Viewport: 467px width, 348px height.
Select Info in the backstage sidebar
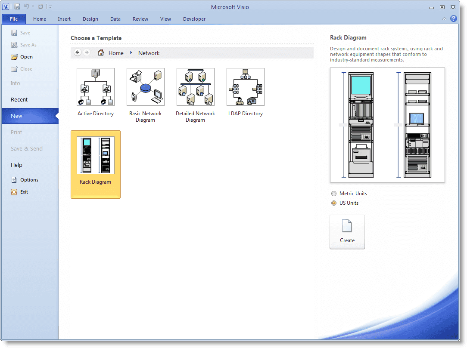[x=15, y=83]
